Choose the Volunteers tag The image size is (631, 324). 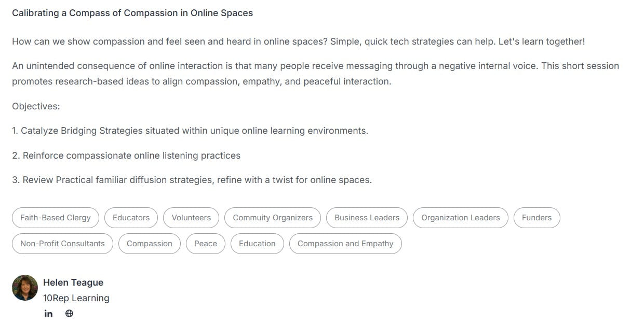(191, 218)
